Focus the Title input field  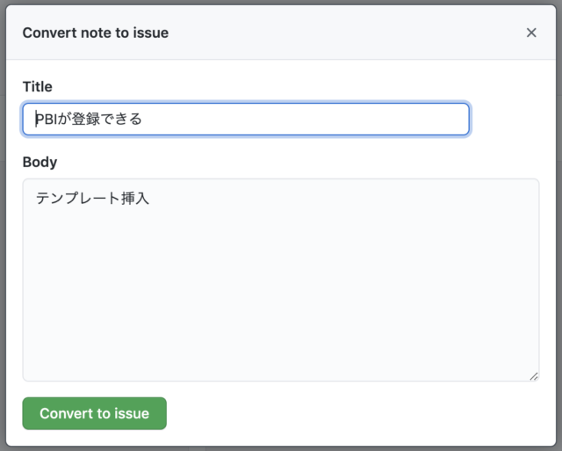click(x=246, y=119)
